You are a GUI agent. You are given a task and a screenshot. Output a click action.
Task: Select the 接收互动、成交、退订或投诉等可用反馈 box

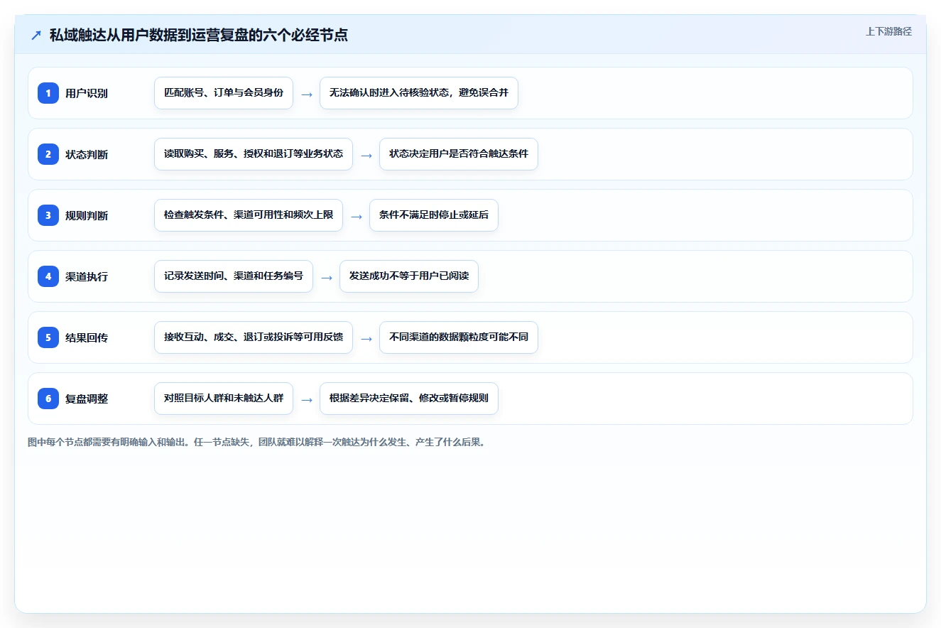tap(254, 337)
